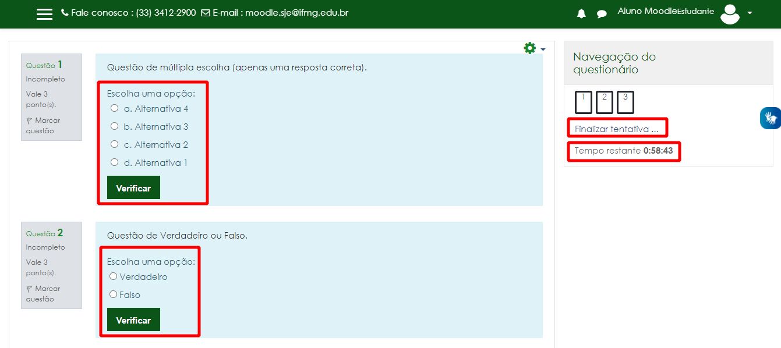
Task: Expand the user menu dropdown arrow
Action: pyautogui.click(x=750, y=13)
